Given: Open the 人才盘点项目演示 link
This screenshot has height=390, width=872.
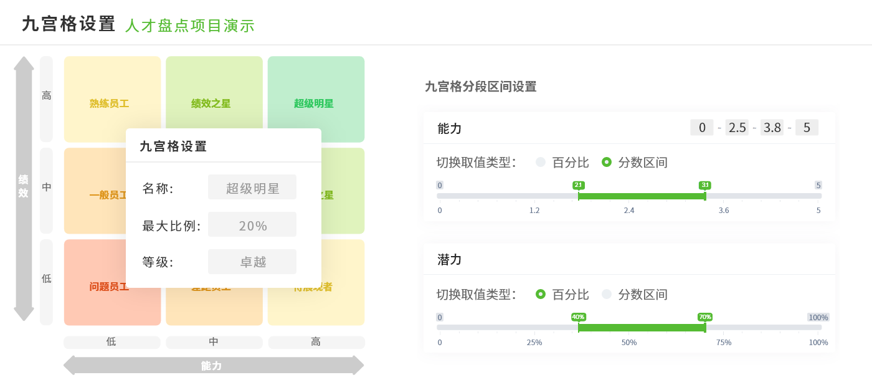Looking at the screenshot, I should click(190, 26).
